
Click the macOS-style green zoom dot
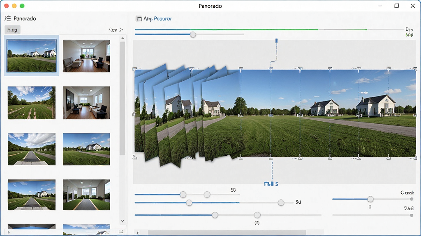[22, 6]
